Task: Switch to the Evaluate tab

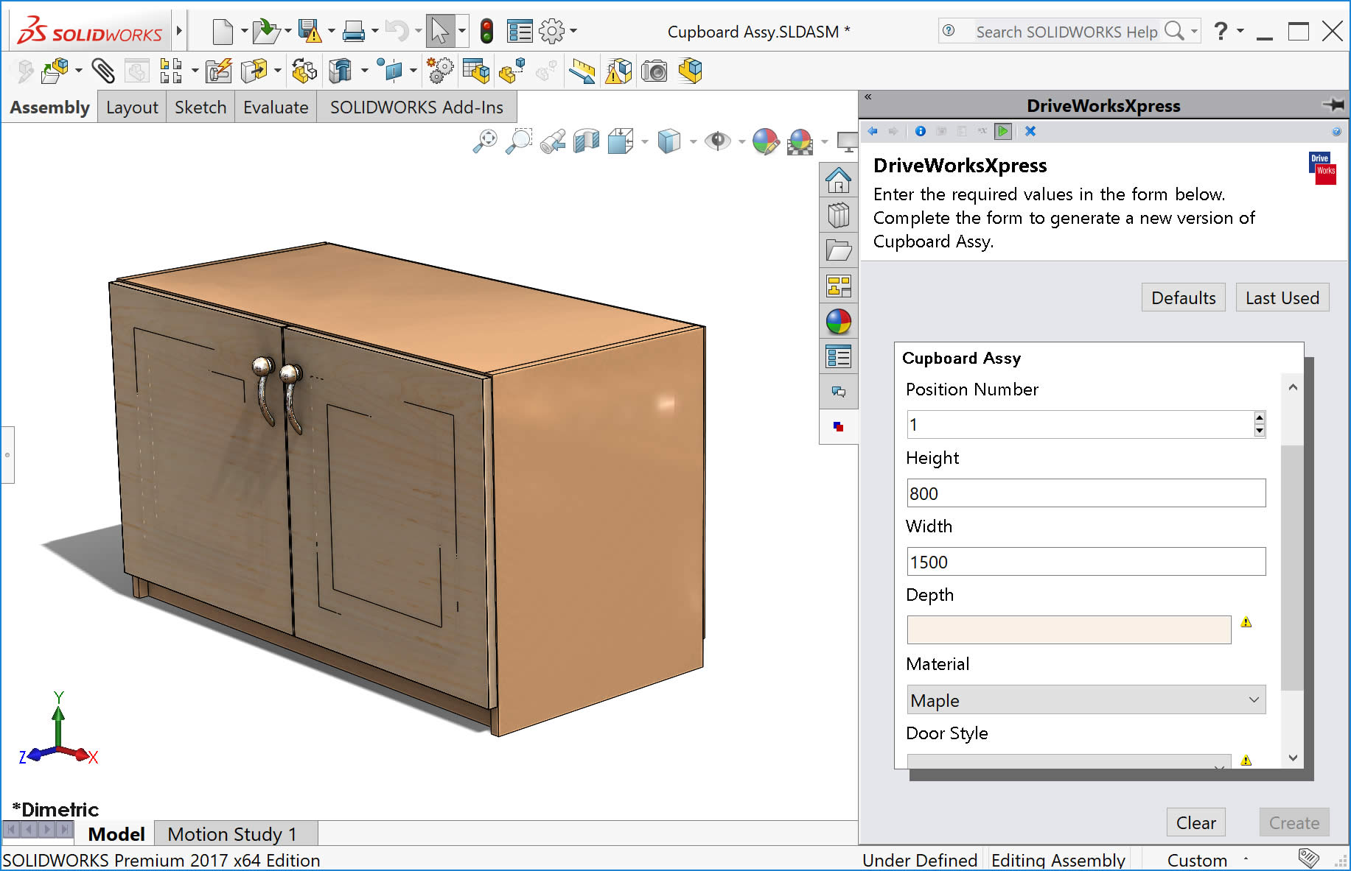Action: [x=276, y=107]
